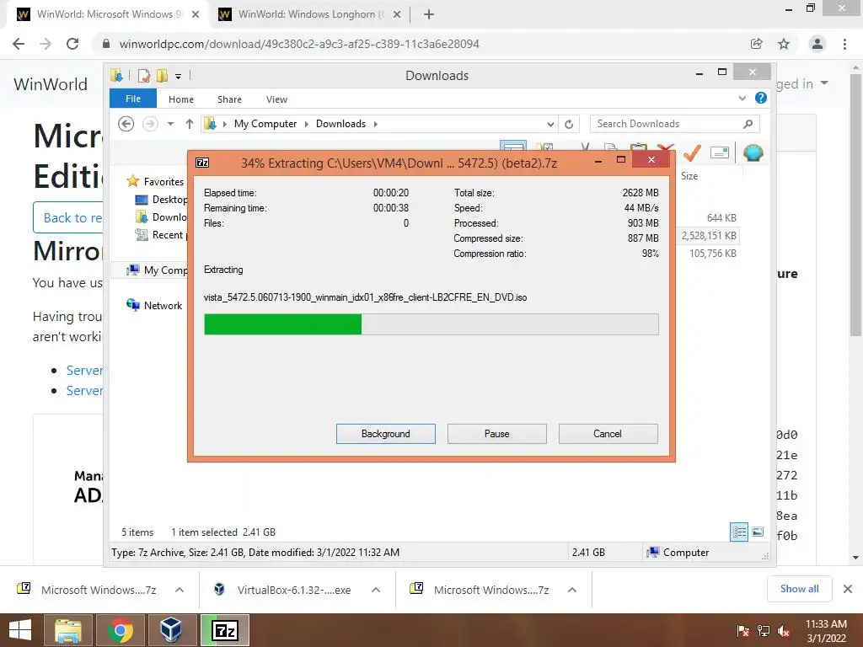Open the Share ribbon tab

tap(229, 99)
